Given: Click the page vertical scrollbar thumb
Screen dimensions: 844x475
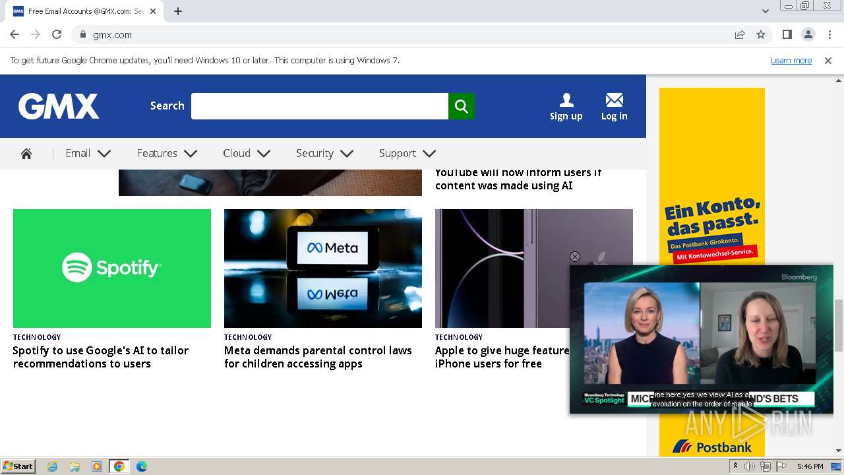Looking at the screenshot, I should coord(839,325).
